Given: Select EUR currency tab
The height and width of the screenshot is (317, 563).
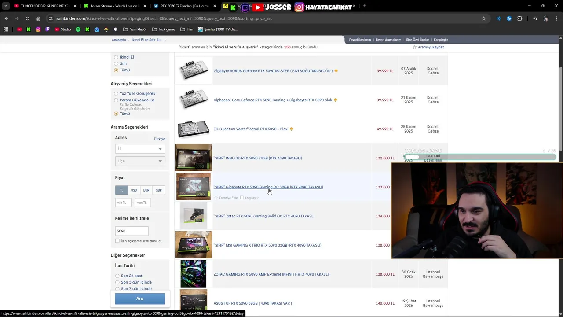Looking at the screenshot, I should point(146,190).
